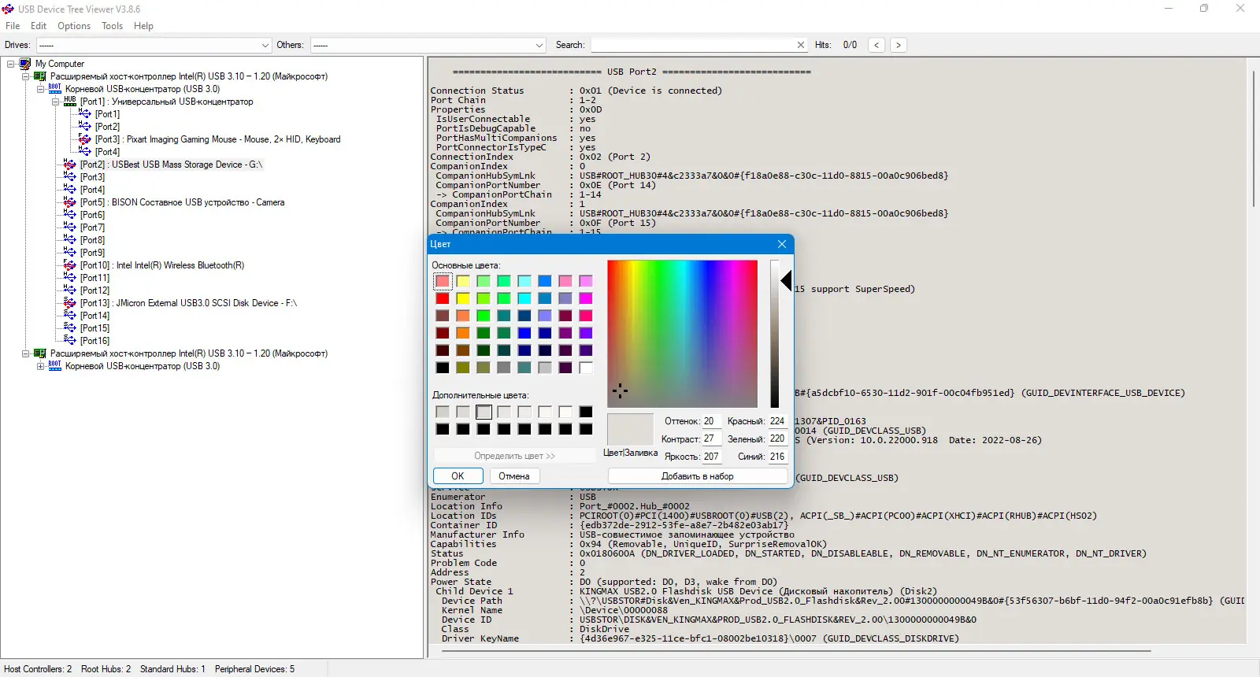This screenshot has height=677, width=1260.
Task: Open the Tools menu
Action: pyautogui.click(x=112, y=26)
